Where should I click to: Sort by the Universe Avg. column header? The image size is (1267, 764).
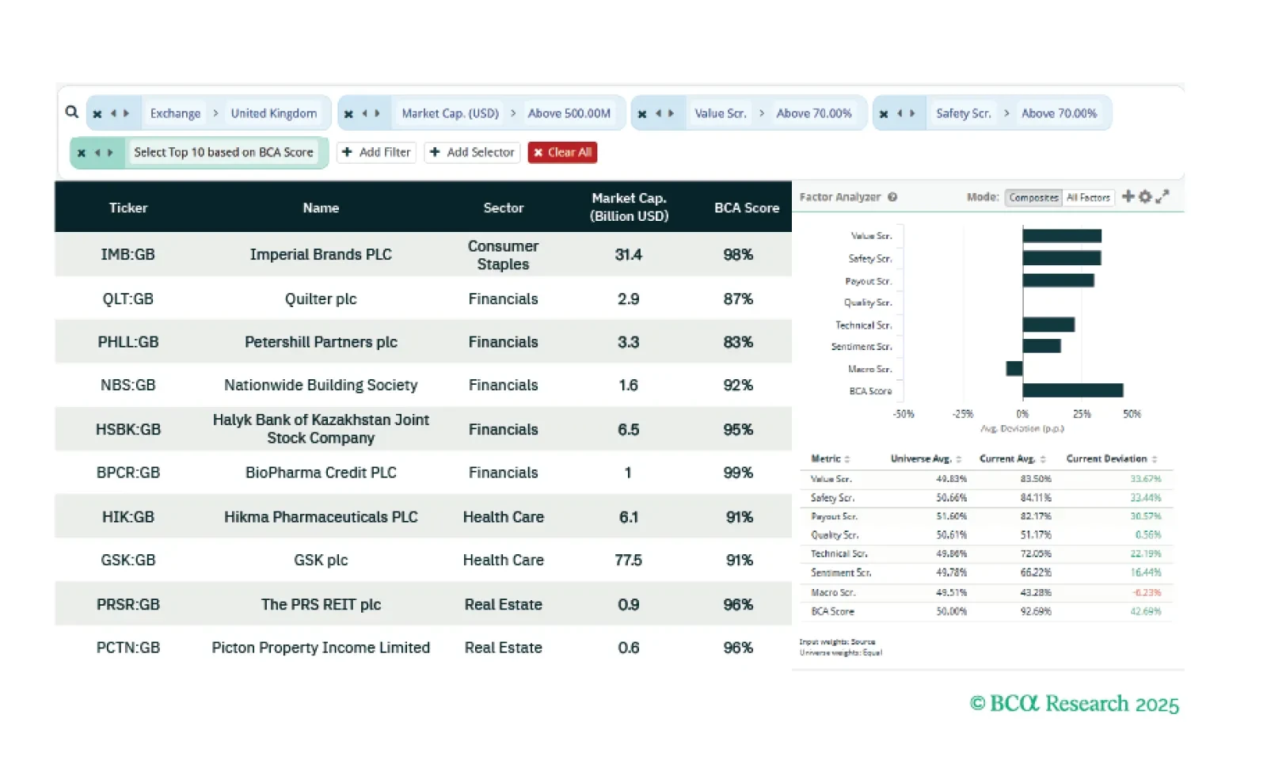tap(925, 459)
